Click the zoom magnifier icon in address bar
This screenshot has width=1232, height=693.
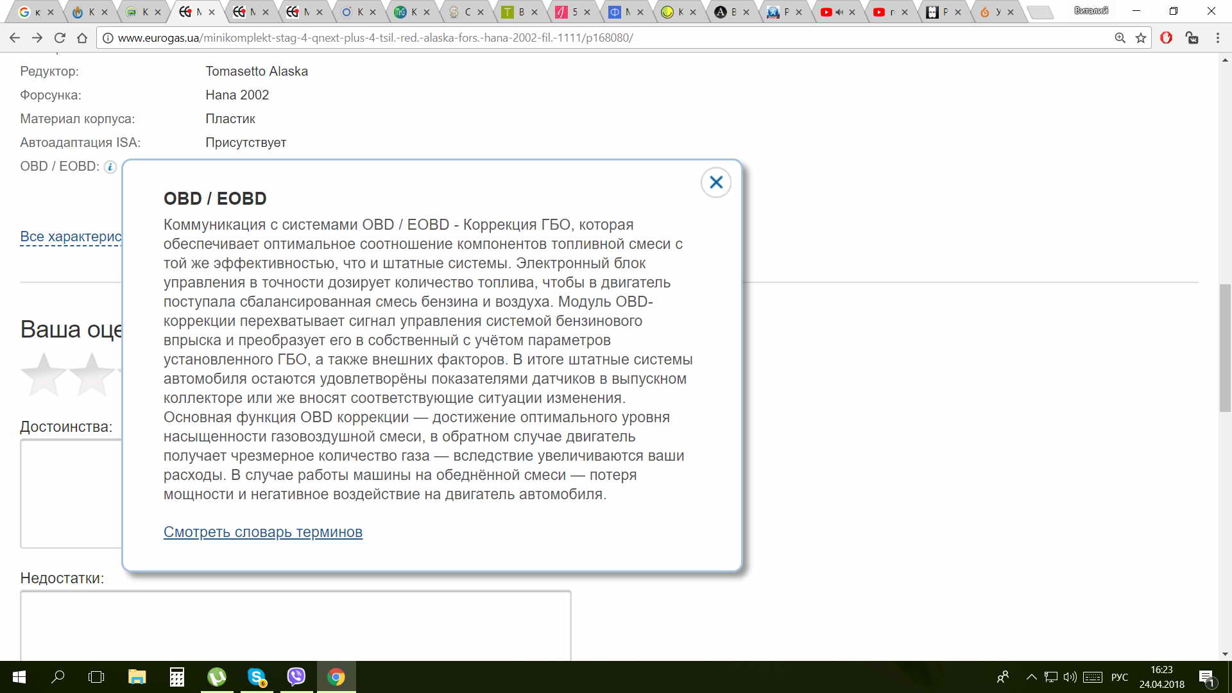(x=1120, y=38)
